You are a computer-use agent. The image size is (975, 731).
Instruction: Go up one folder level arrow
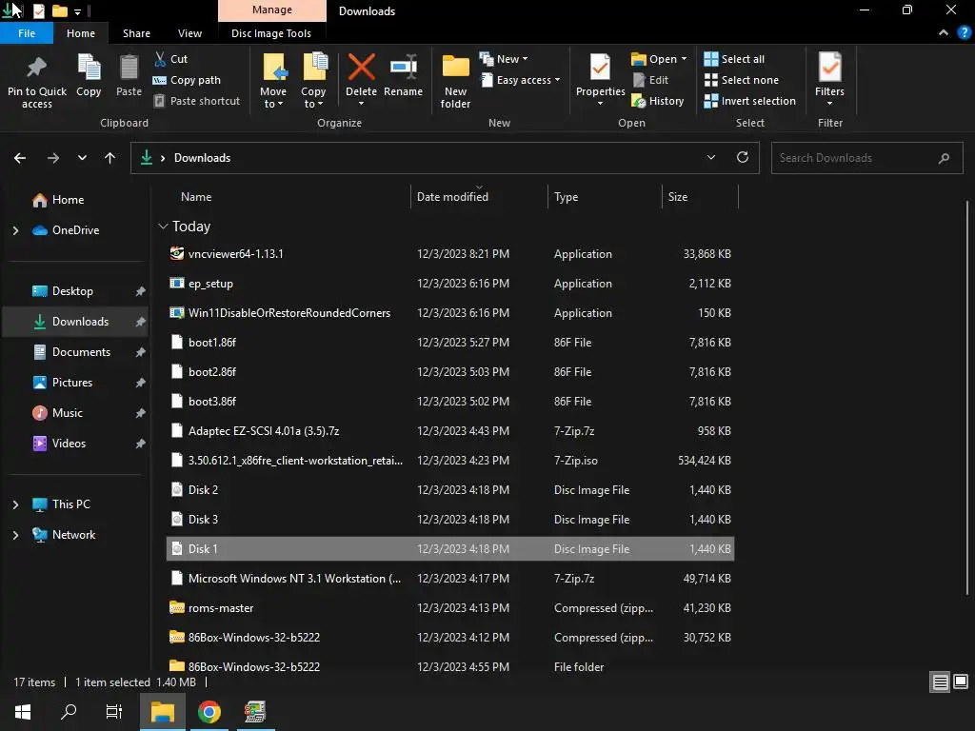pos(110,158)
